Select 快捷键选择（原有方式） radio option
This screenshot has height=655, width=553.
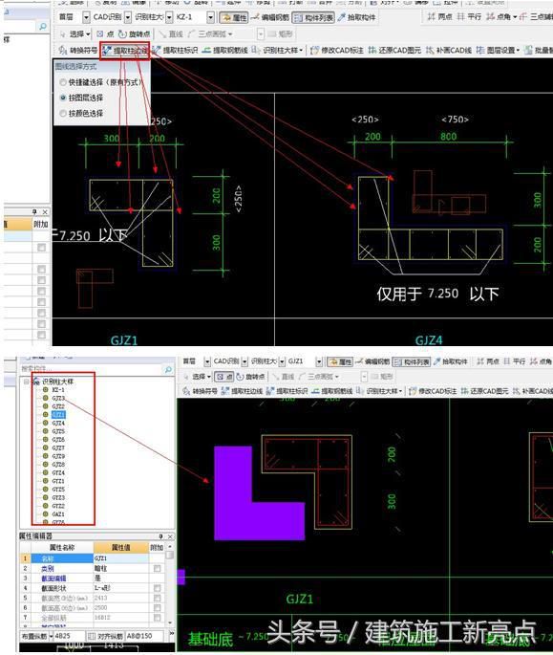click(63, 82)
